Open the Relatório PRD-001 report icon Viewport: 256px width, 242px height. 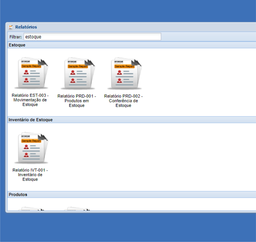(77, 74)
